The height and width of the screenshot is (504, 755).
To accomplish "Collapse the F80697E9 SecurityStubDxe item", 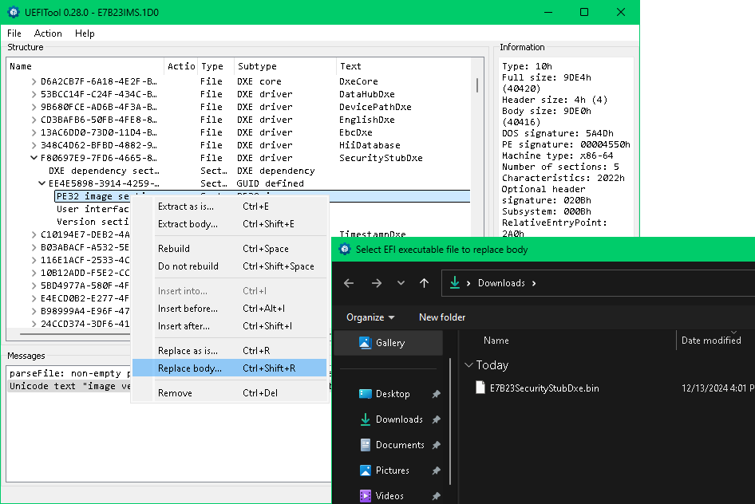I will 34,158.
